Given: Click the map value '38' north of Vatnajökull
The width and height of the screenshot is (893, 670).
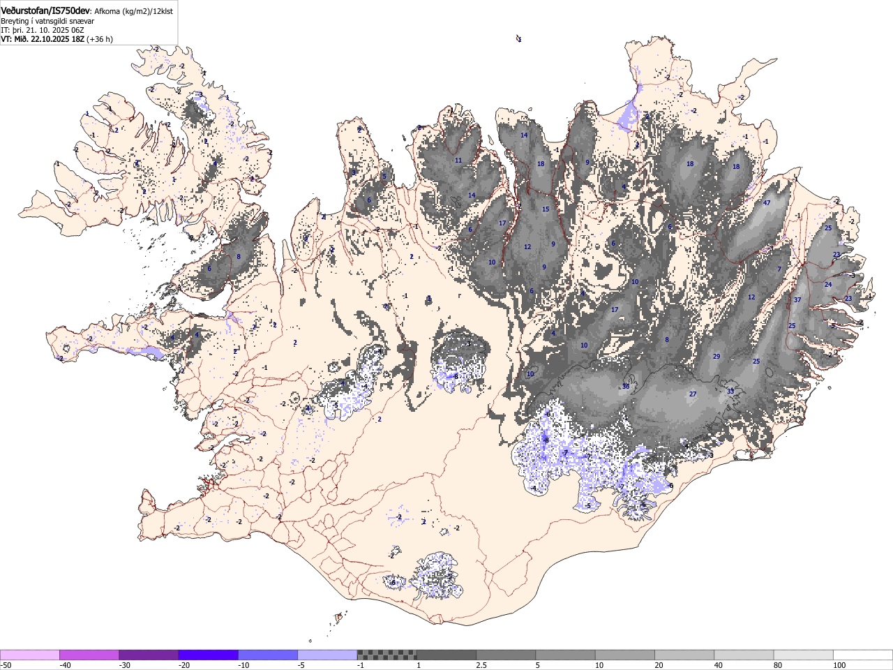Looking at the screenshot, I should pyautogui.click(x=626, y=387).
